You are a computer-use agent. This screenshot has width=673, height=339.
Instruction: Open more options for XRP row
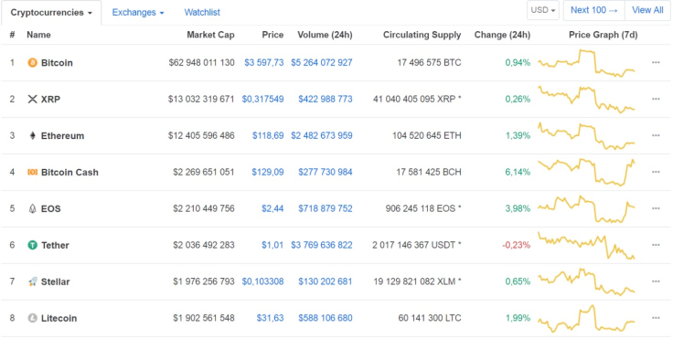(656, 99)
